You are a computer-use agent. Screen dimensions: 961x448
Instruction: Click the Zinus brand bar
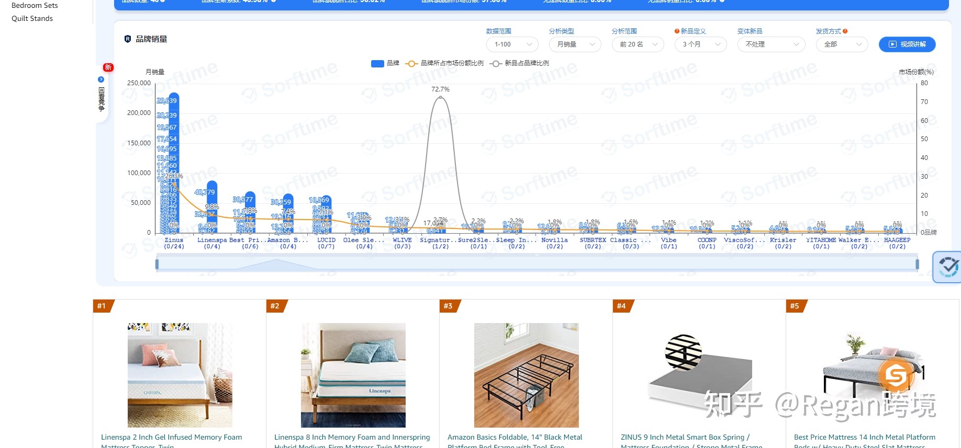(x=174, y=163)
